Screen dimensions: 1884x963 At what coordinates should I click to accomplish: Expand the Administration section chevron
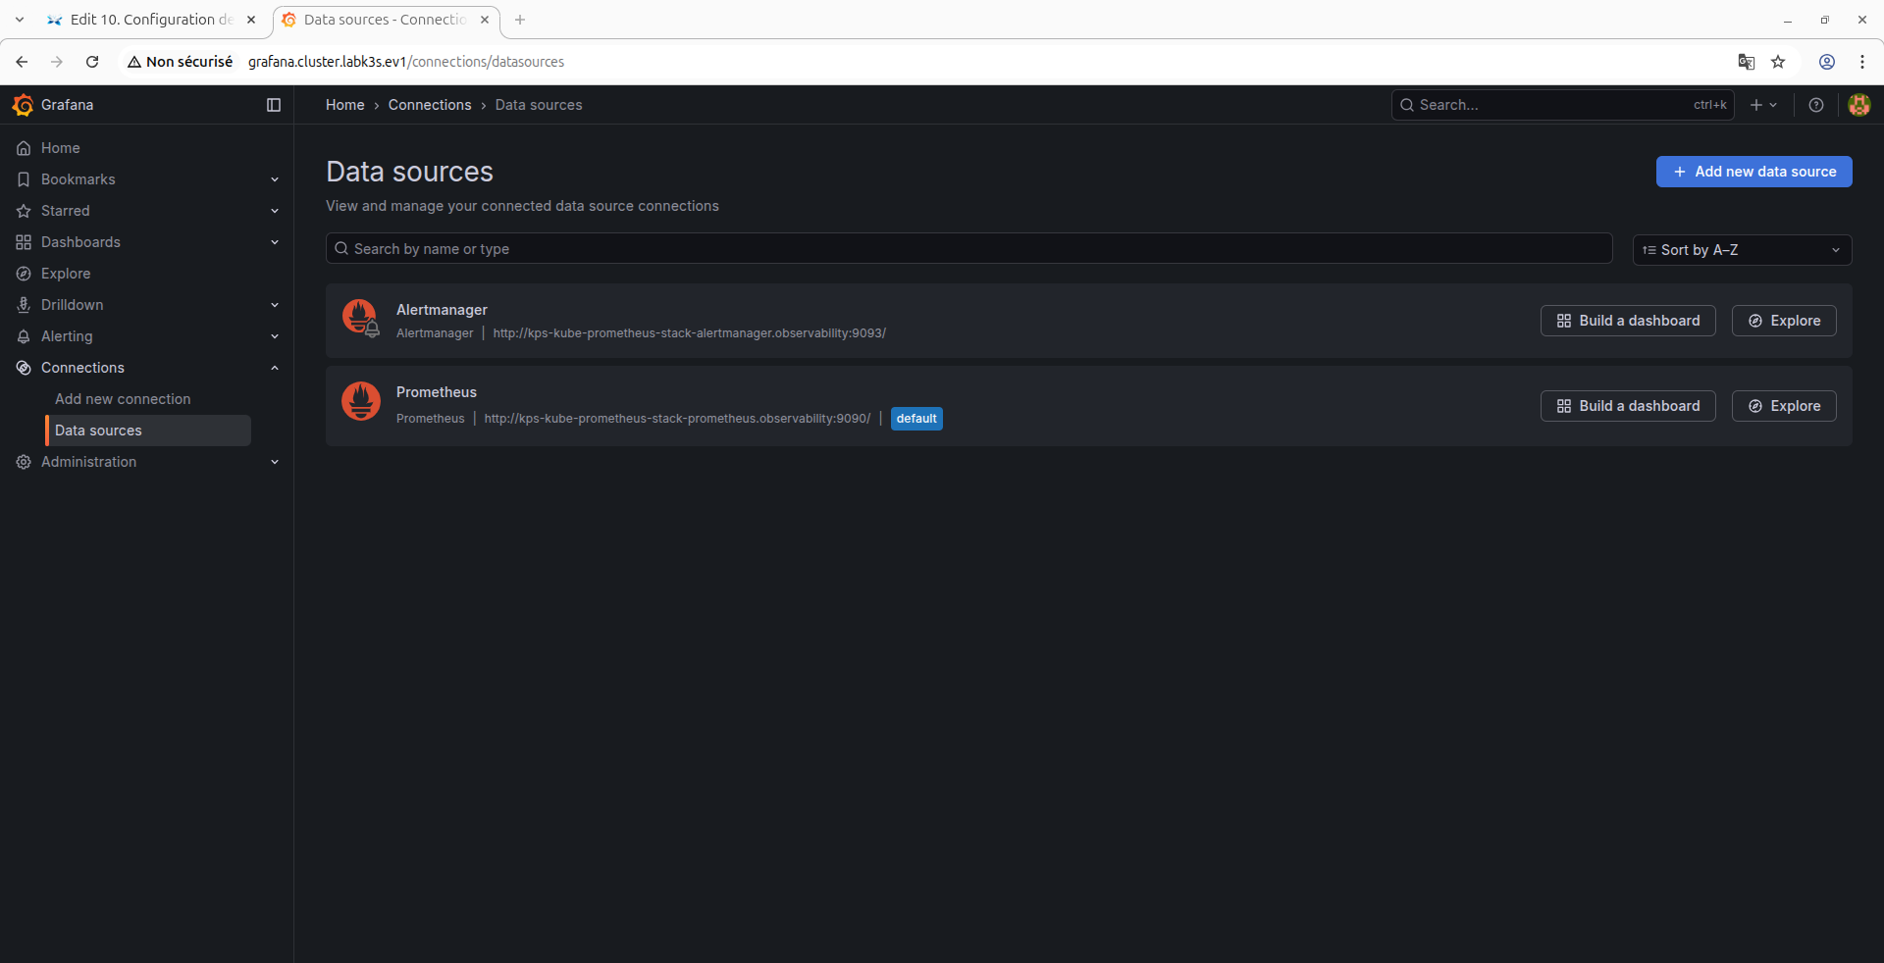tap(275, 462)
